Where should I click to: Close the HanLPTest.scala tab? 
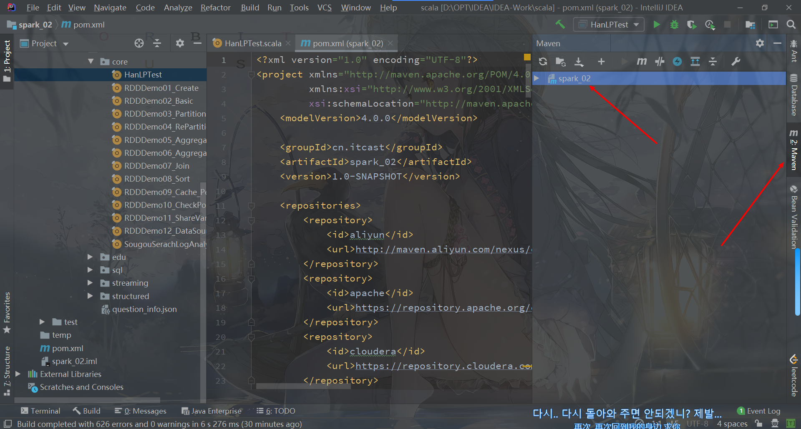(x=288, y=43)
